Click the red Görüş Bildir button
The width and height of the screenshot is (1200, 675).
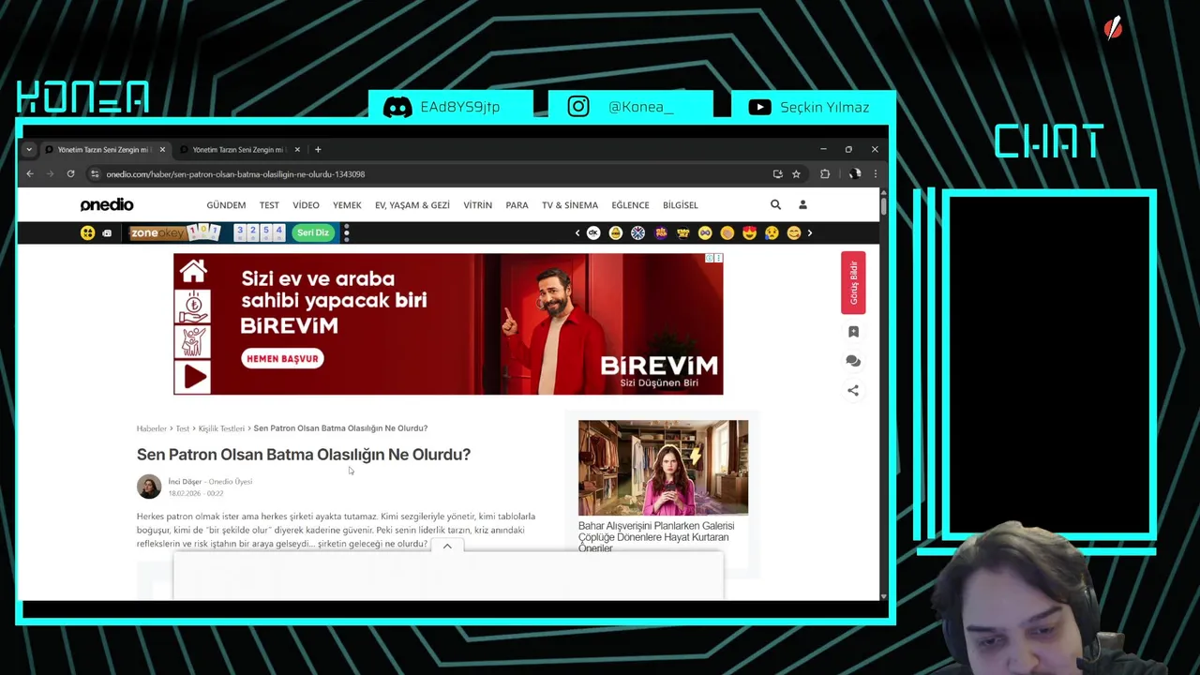tap(853, 282)
